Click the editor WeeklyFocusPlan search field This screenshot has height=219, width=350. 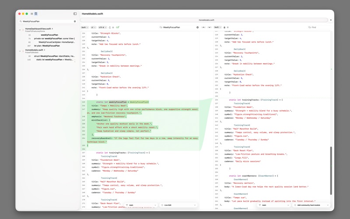[x=178, y=27]
